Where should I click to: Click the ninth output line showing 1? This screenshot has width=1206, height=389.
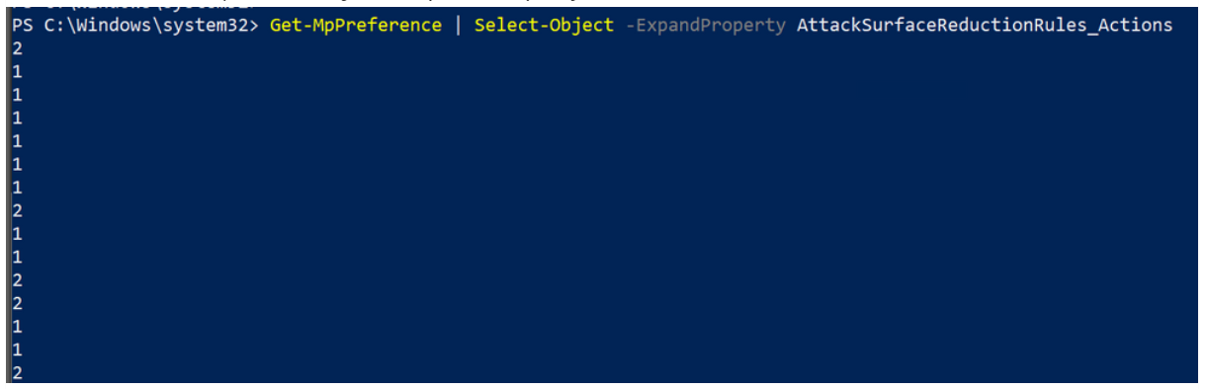17,234
